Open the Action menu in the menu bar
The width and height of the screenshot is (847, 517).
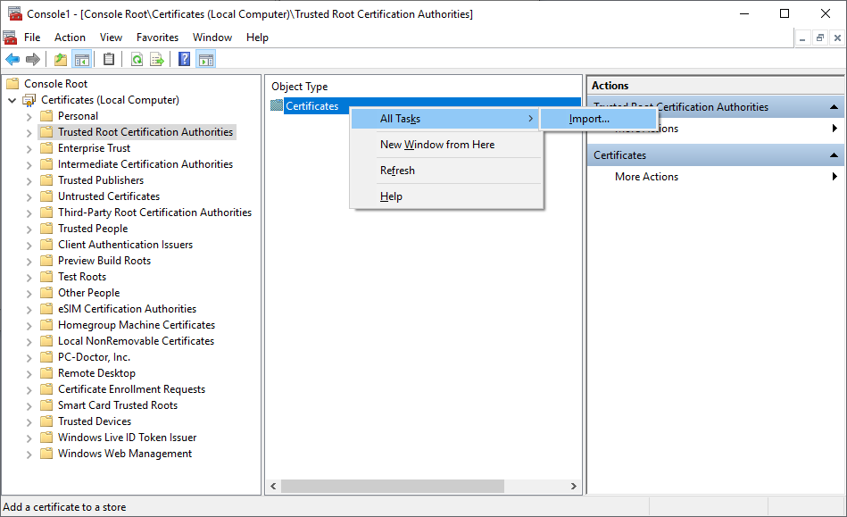(x=70, y=38)
